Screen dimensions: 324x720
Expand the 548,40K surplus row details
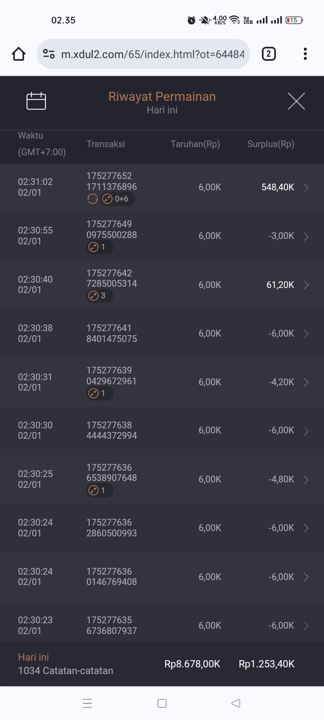click(306, 188)
